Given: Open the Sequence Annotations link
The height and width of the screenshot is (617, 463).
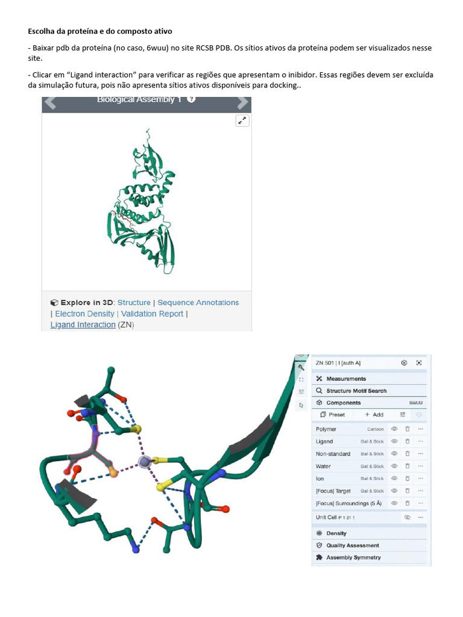Looking at the screenshot, I should [198, 302].
